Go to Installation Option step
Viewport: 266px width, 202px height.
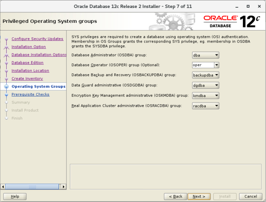click(28, 47)
